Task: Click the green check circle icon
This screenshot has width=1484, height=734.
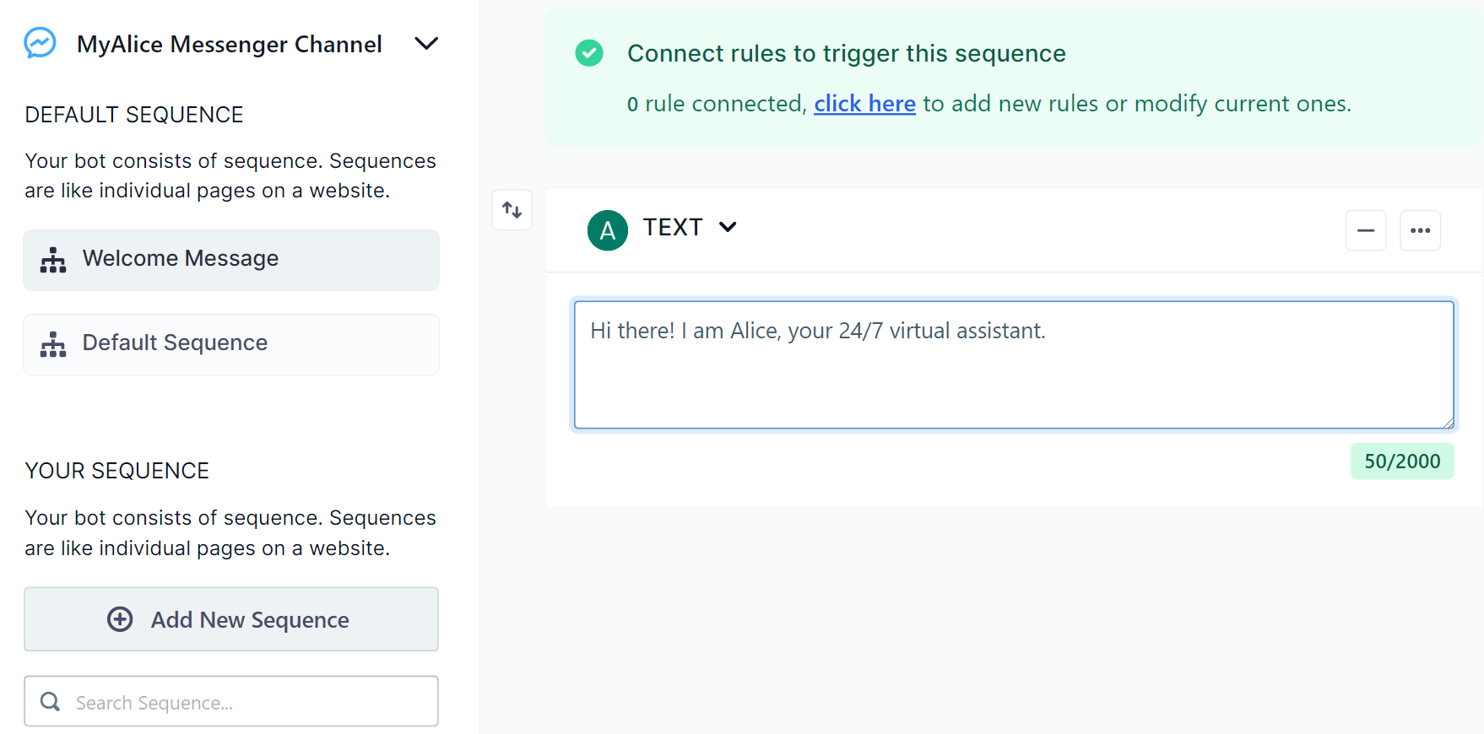Action: click(589, 53)
